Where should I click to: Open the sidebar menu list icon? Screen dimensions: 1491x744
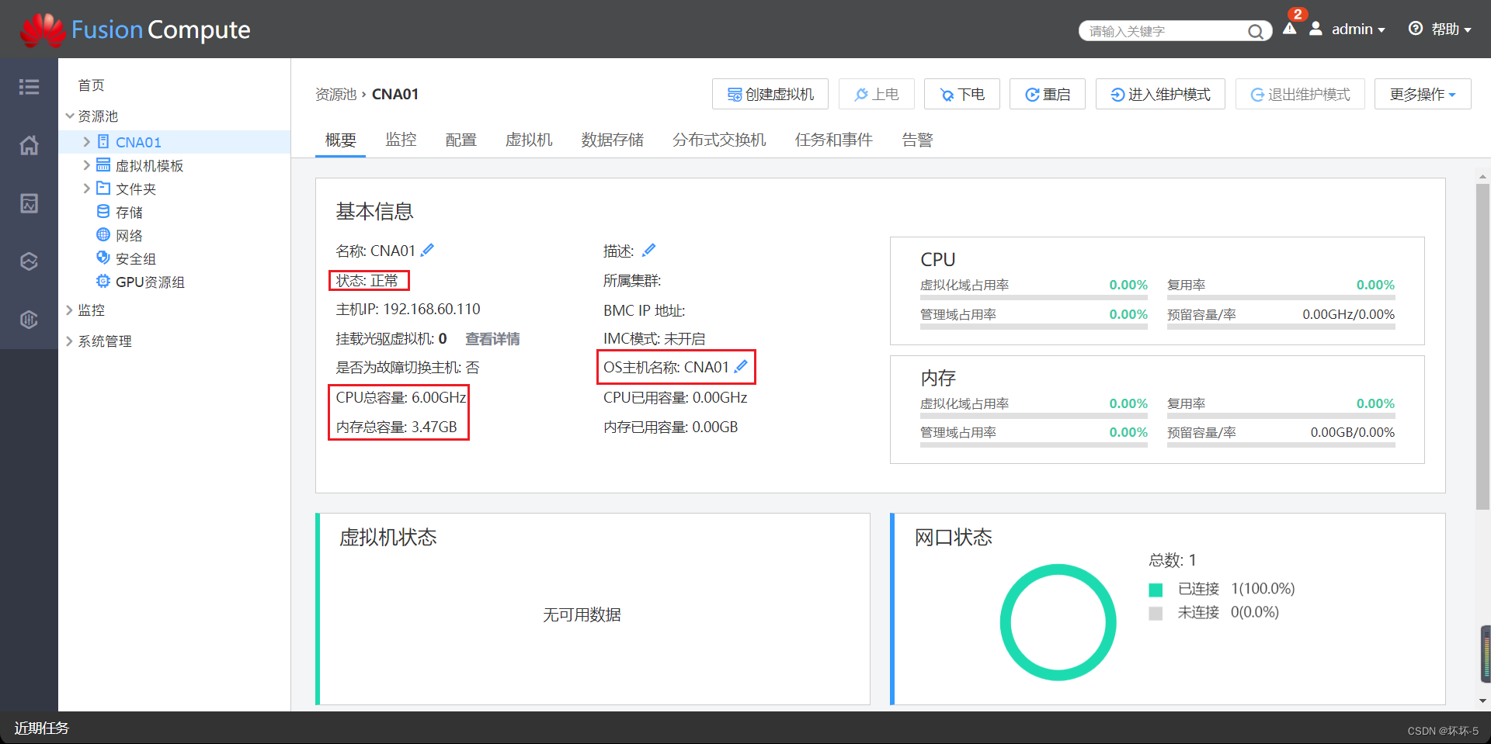tap(29, 87)
